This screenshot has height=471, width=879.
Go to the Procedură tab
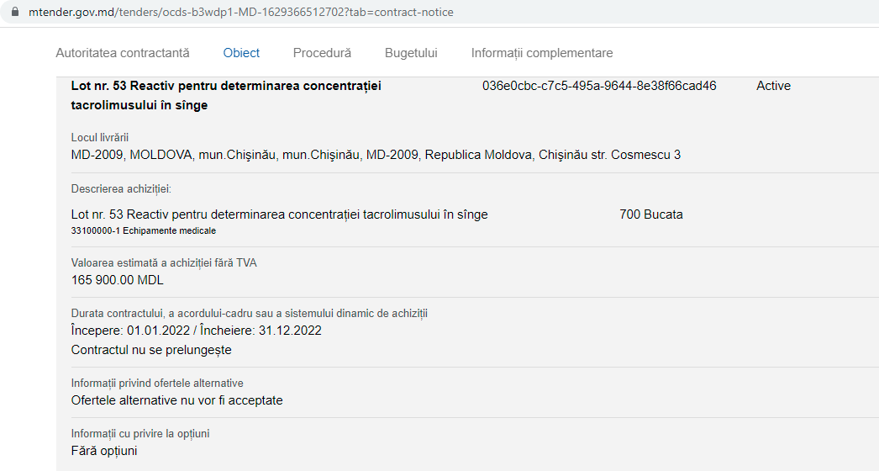[x=322, y=53]
